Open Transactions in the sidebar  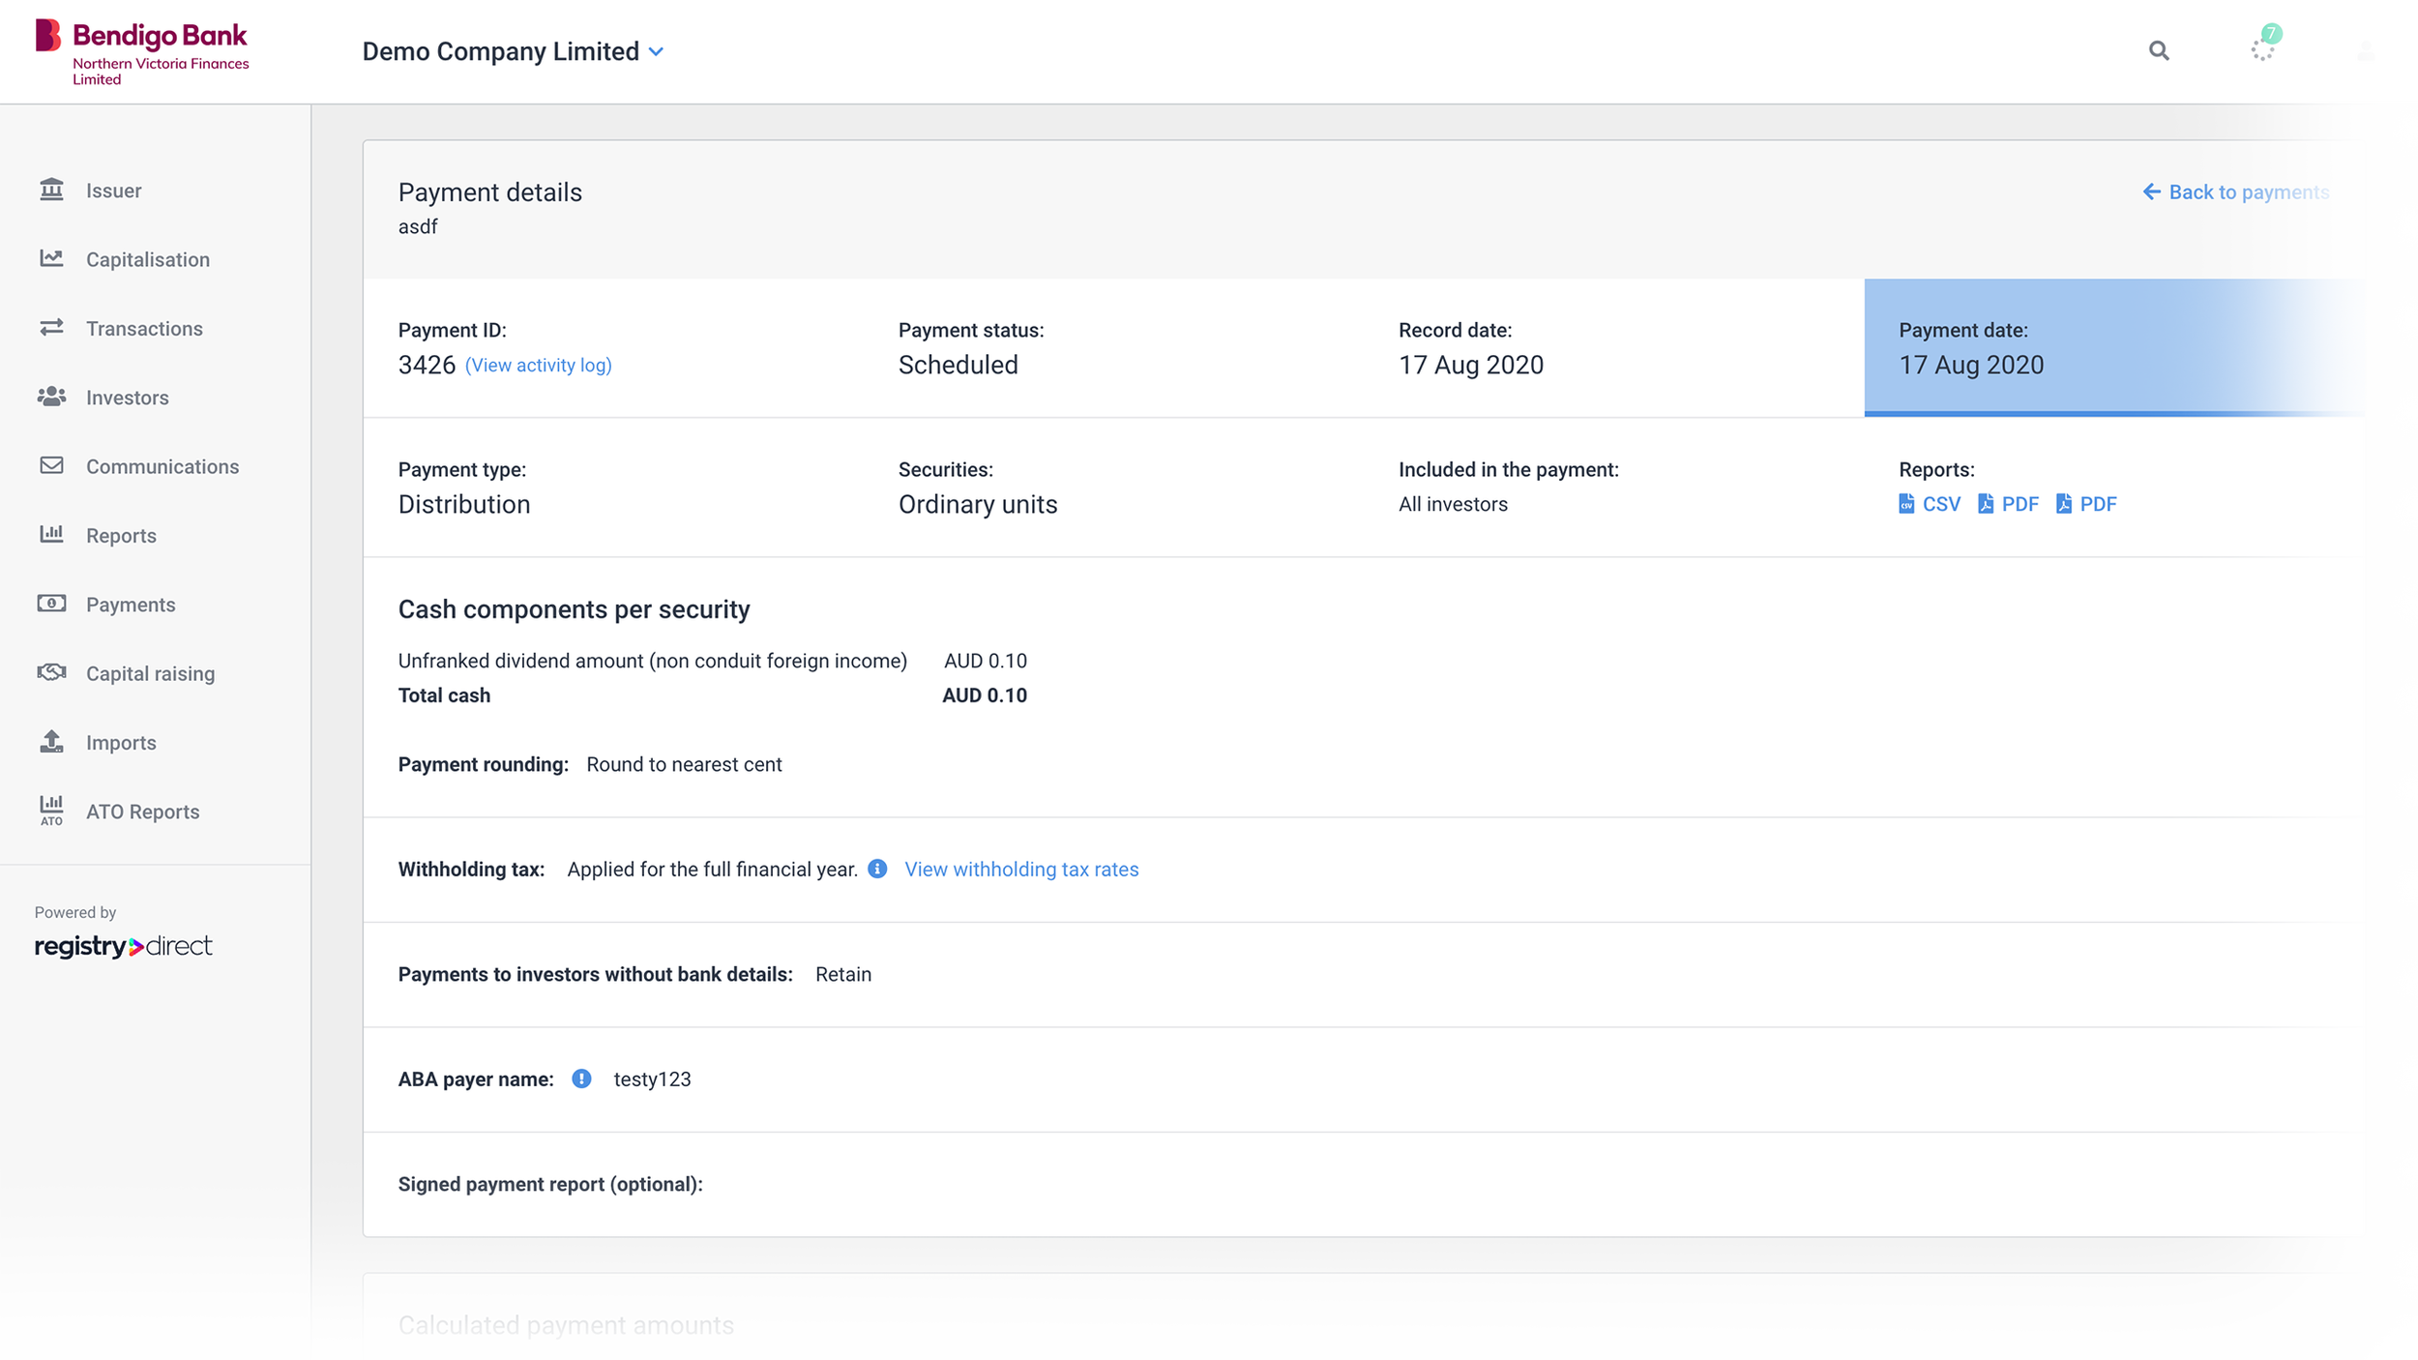144,328
